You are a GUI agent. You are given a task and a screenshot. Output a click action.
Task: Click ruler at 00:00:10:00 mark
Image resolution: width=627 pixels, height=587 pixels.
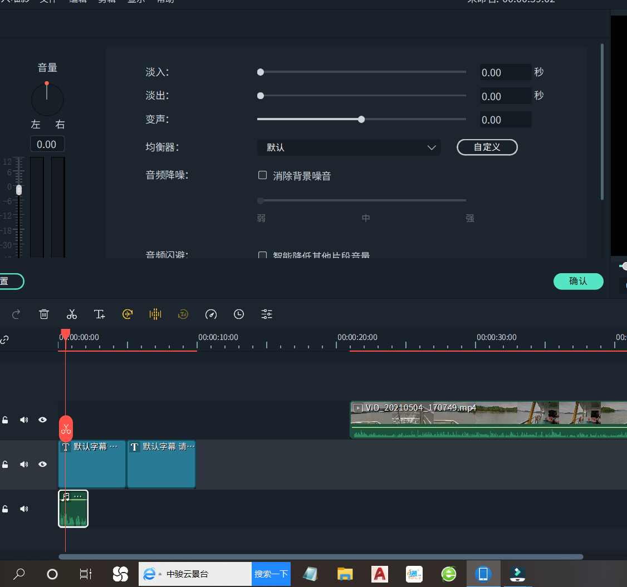tap(218, 337)
